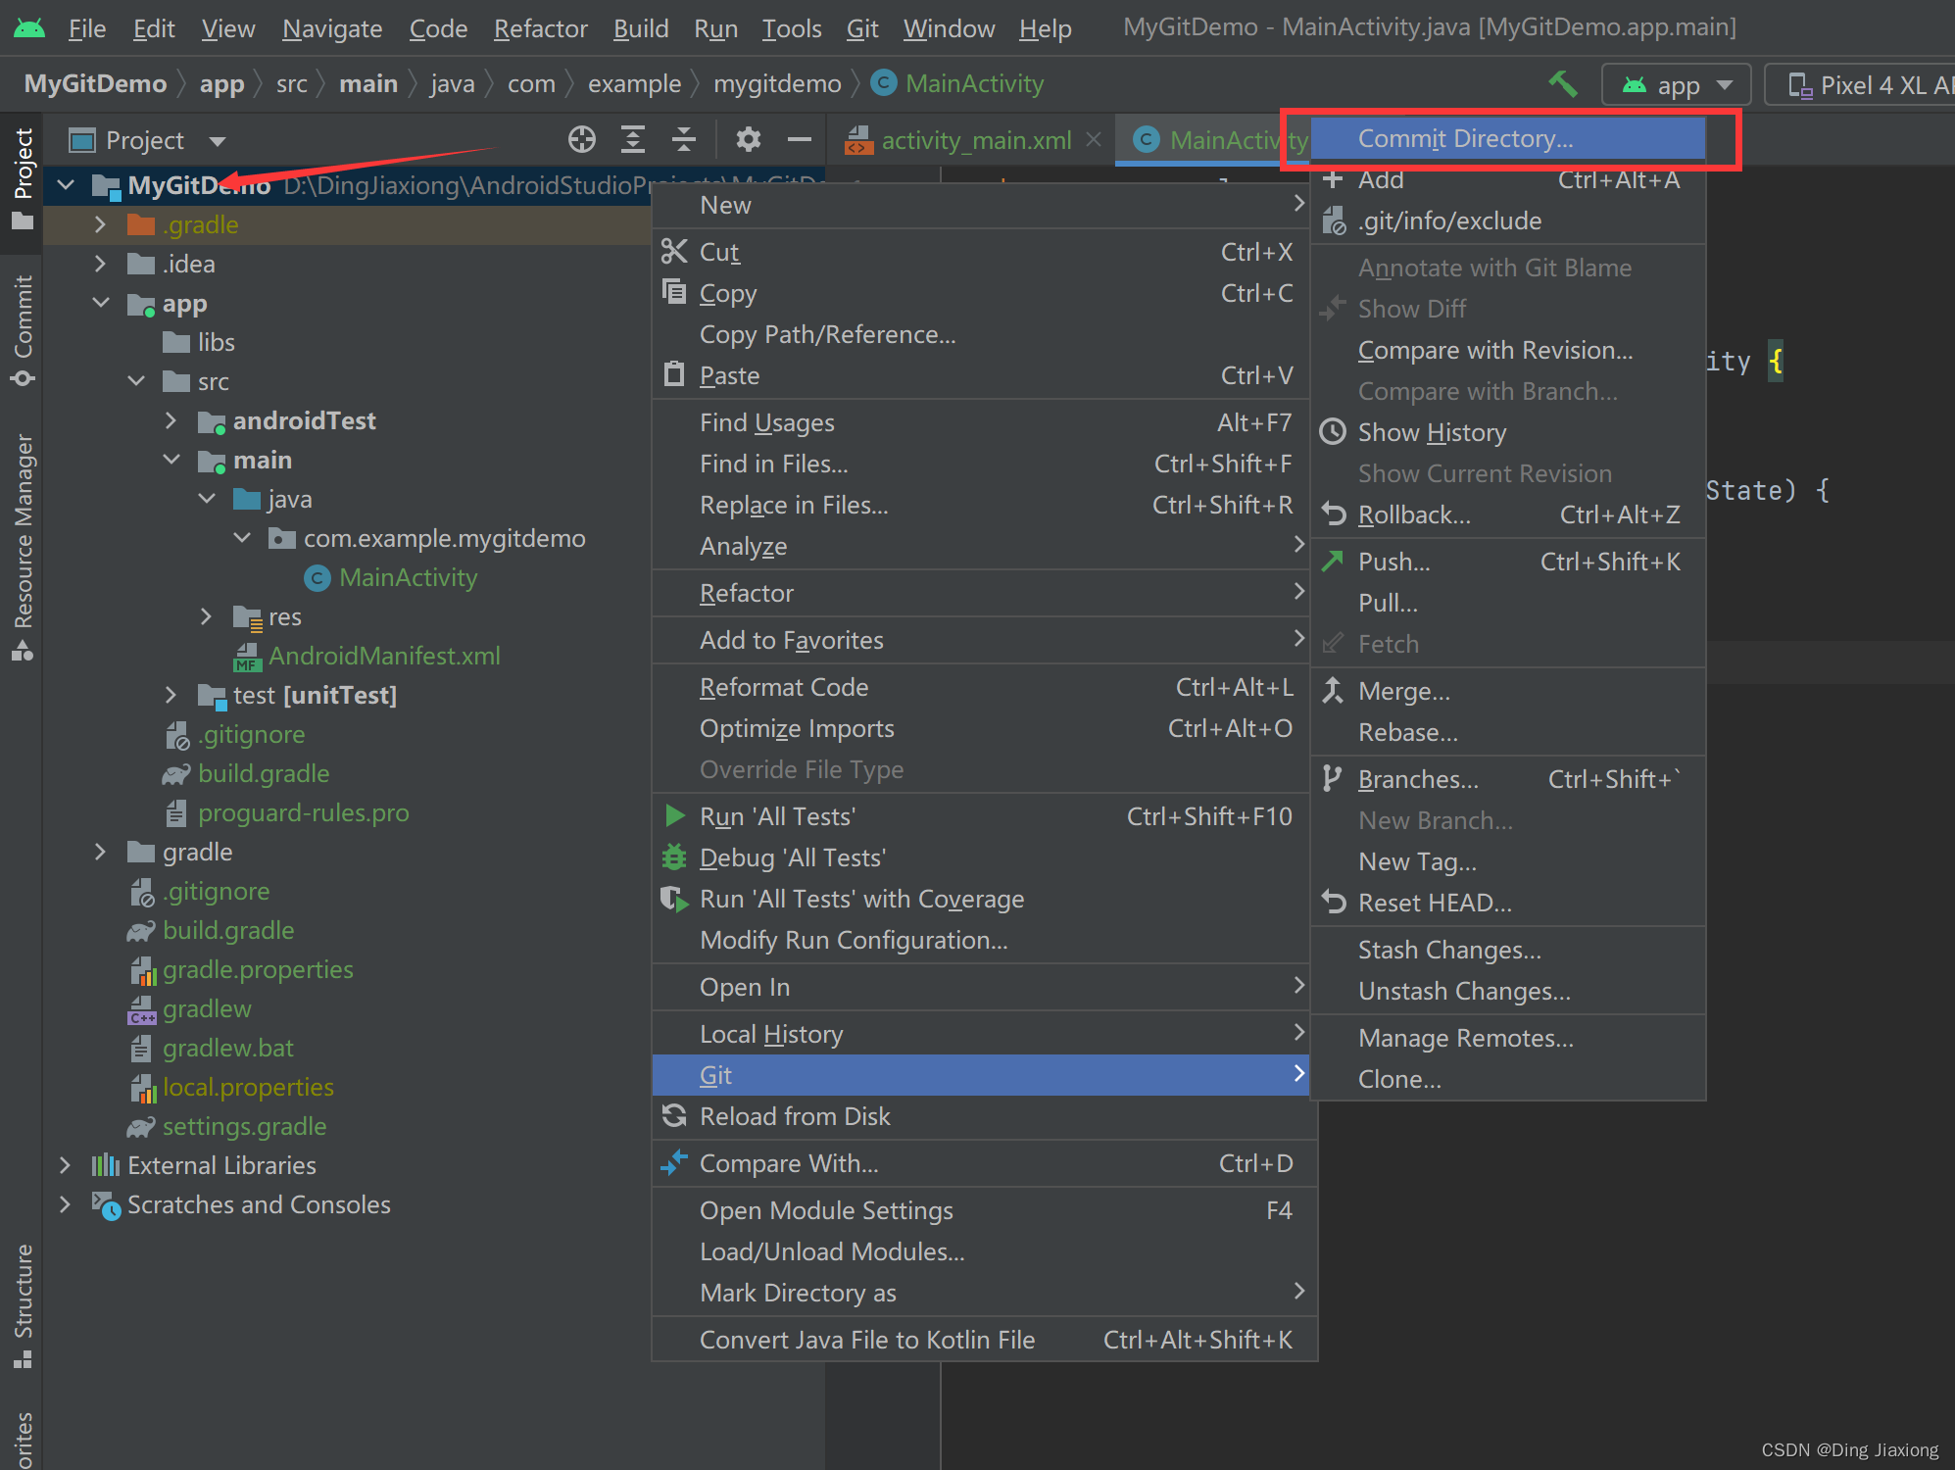The width and height of the screenshot is (1955, 1470).
Task: Choose Add in Git submenu
Action: [1508, 179]
